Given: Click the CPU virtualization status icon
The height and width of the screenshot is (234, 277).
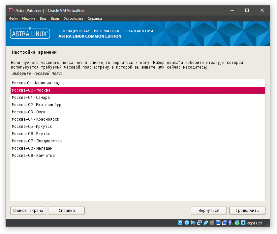Looking at the screenshot, I should pos(231,223).
